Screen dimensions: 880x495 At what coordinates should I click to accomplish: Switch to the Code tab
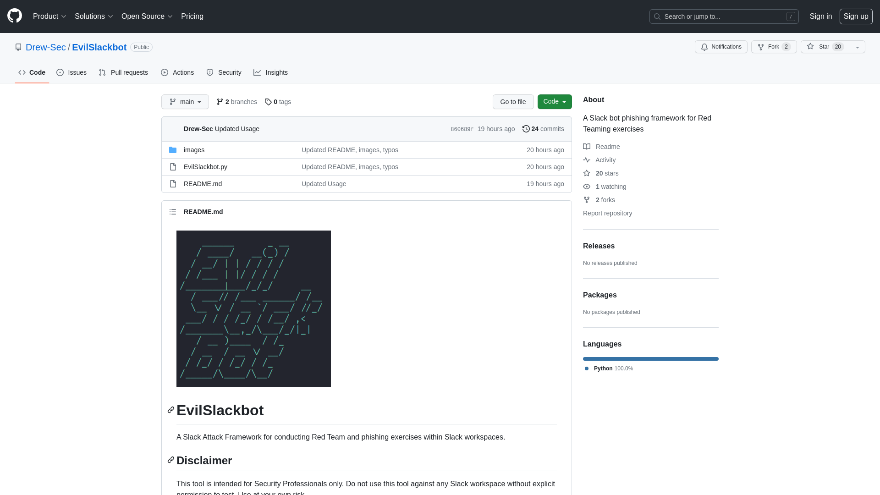point(32,72)
